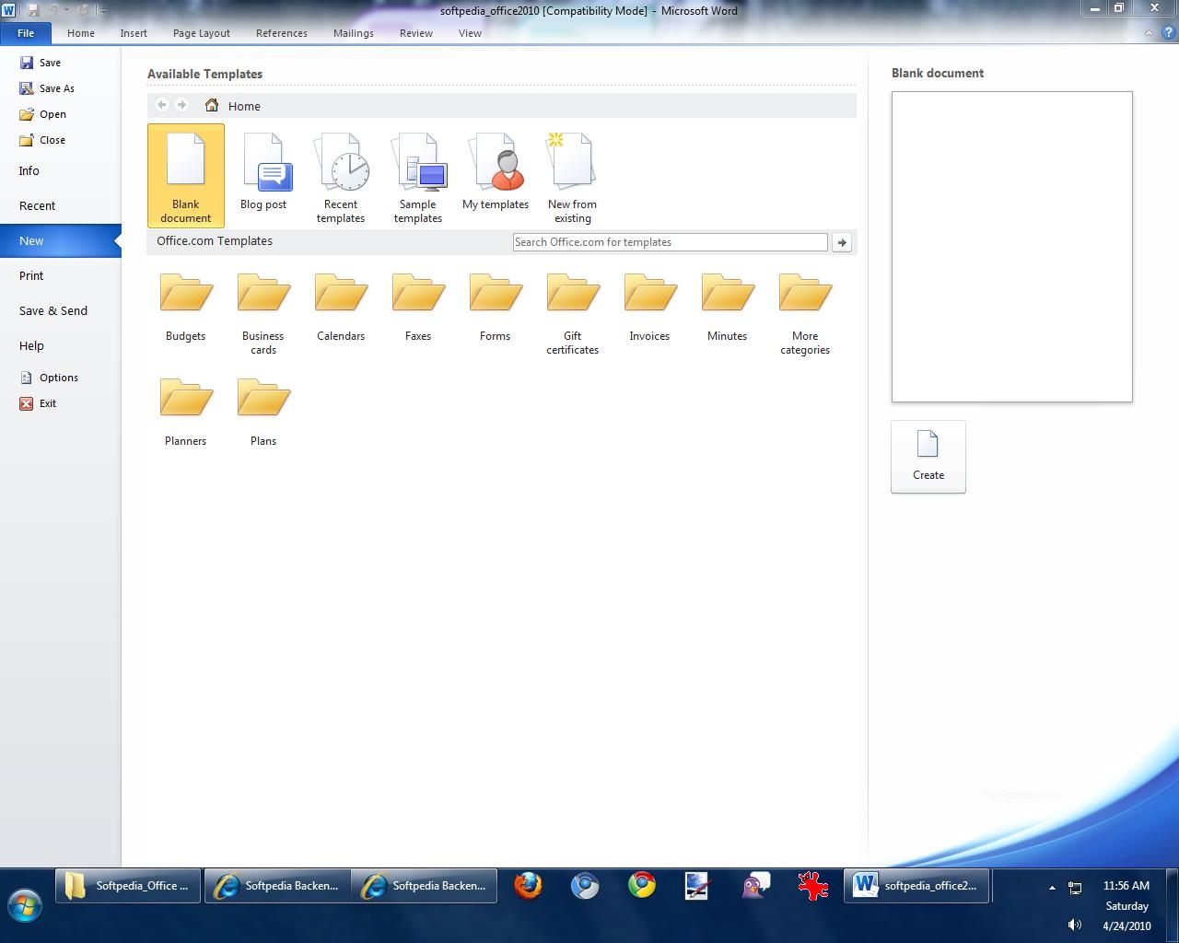Select the Blank document template
This screenshot has height=943, width=1179.
[185, 175]
